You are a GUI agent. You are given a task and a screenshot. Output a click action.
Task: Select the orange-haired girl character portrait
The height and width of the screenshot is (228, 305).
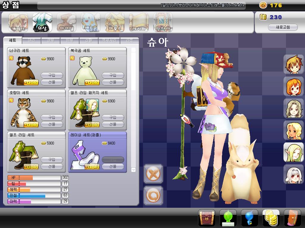(x=294, y=87)
